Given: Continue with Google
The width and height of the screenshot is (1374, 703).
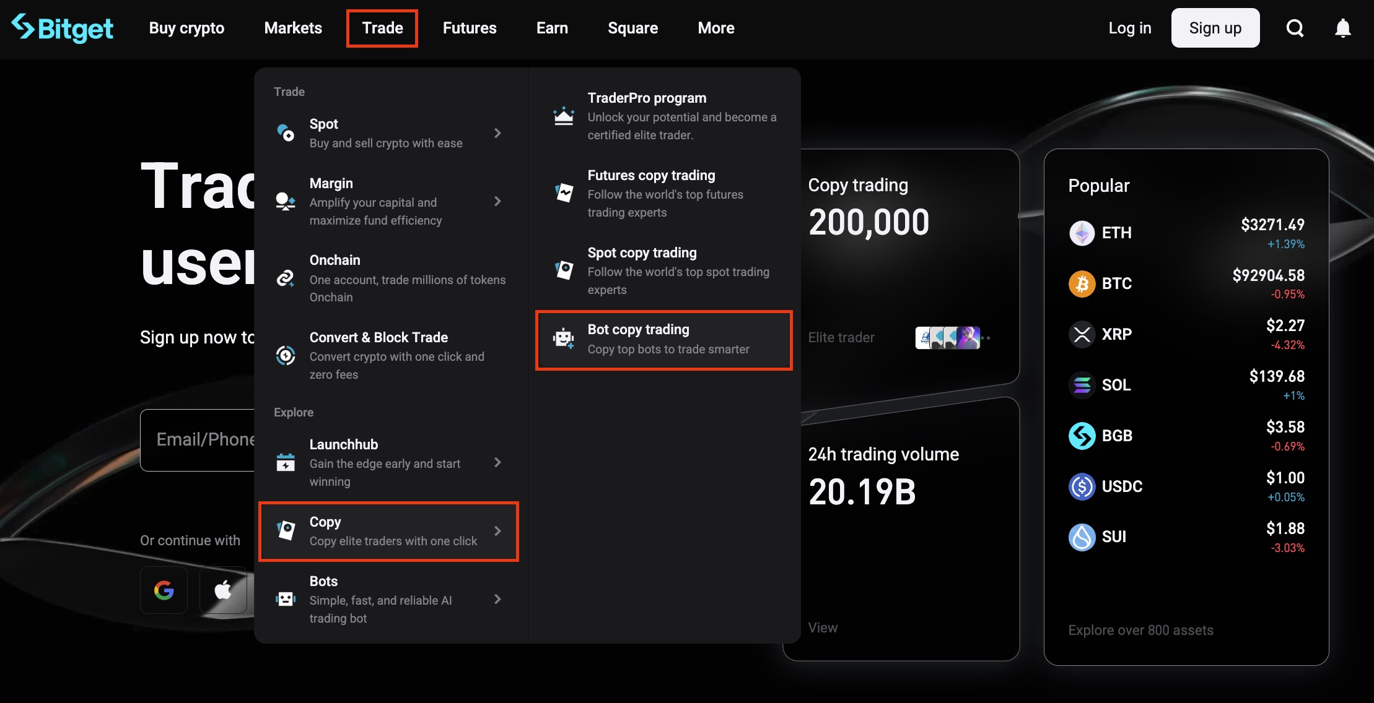Looking at the screenshot, I should [x=164, y=590].
